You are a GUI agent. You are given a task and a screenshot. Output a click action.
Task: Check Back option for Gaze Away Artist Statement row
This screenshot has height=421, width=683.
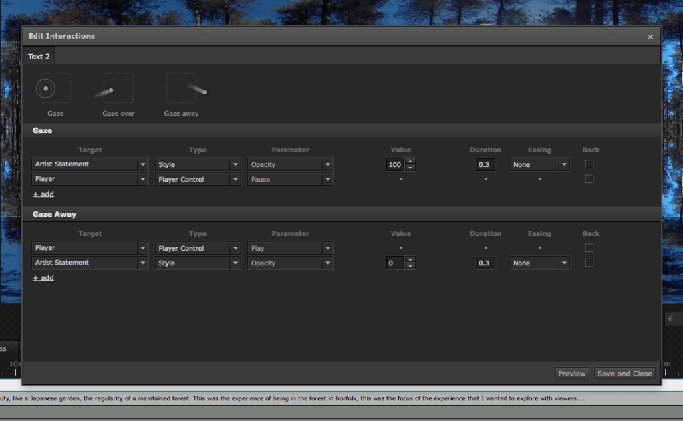[x=589, y=263]
